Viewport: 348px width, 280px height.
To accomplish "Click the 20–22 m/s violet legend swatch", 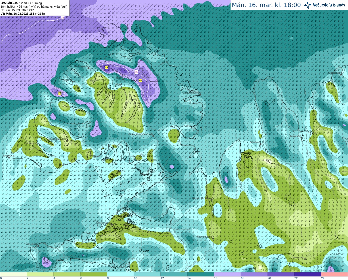I will 281,274.
